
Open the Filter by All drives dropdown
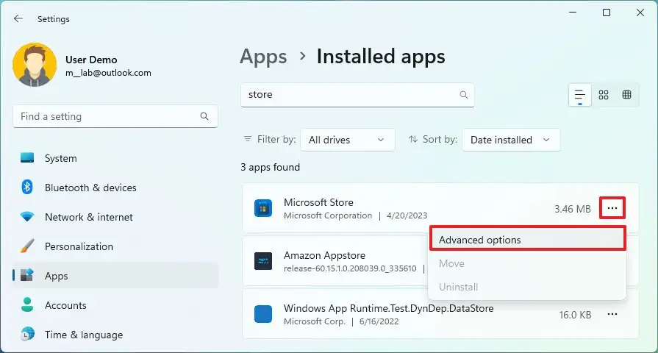pos(348,140)
